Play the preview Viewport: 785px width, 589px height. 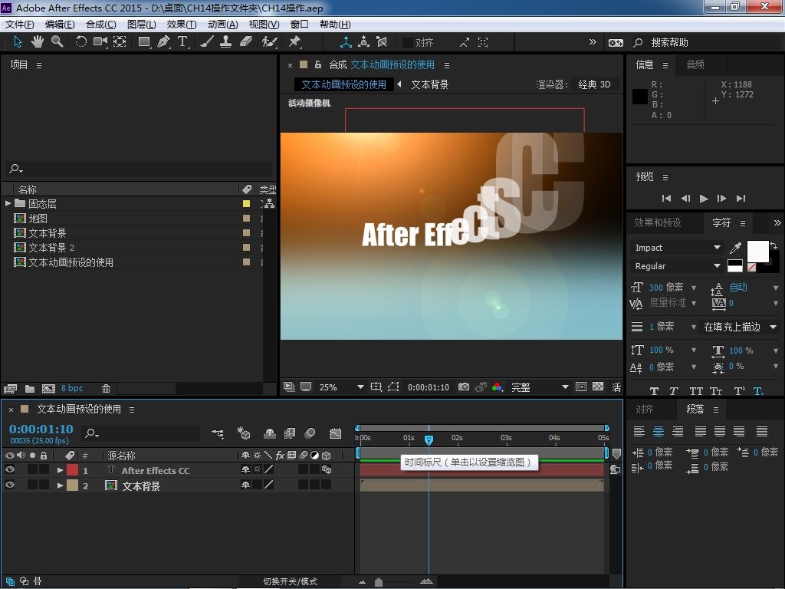[x=704, y=199]
